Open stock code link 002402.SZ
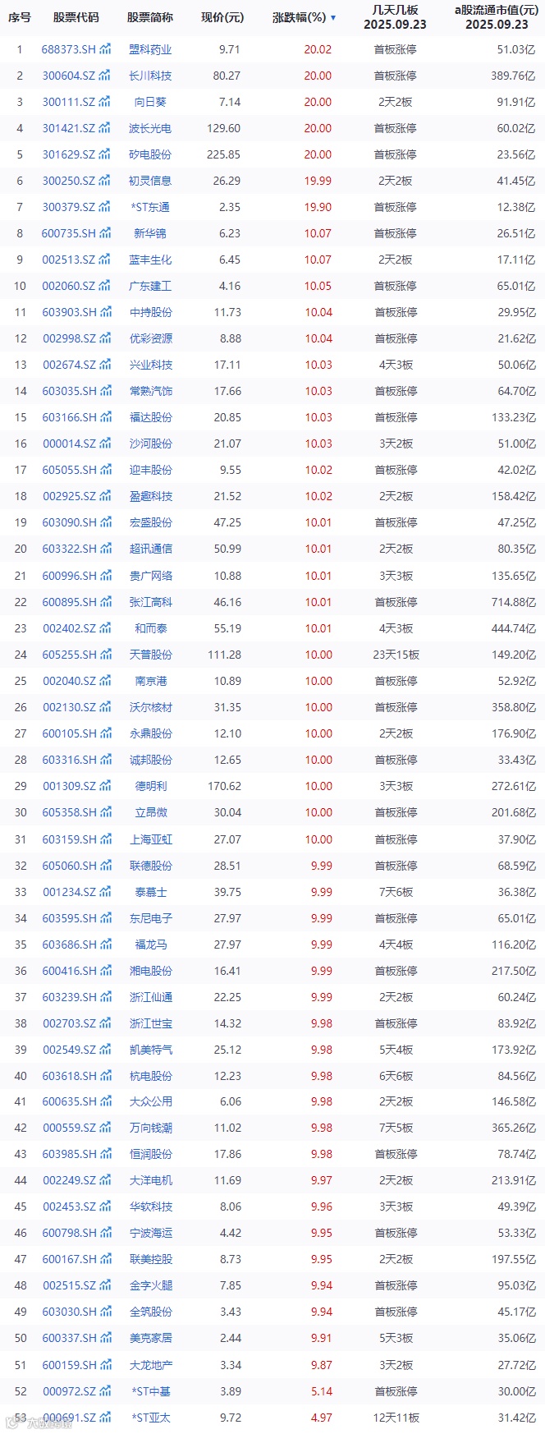 pyautogui.click(x=69, y=628)
